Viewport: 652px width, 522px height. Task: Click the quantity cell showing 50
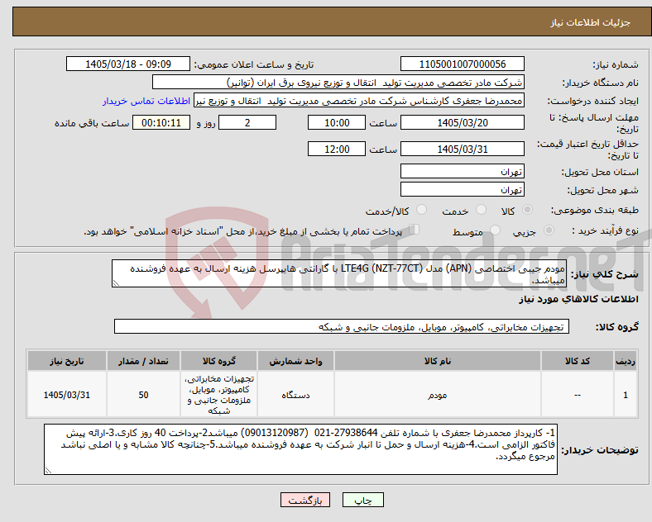pos(143,395)
